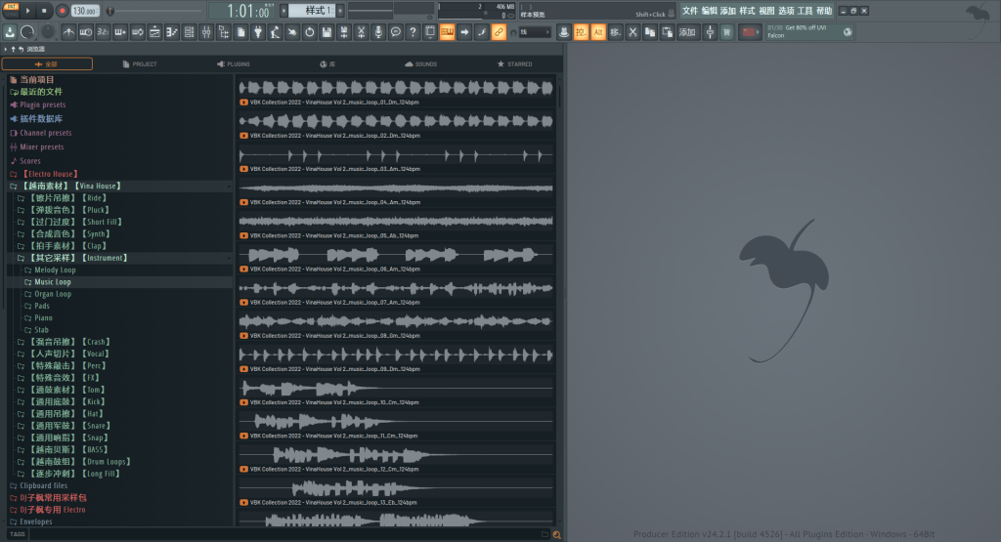Open the Channel rack icon
The image size is (1001, 542).
(x=189, y=32)
